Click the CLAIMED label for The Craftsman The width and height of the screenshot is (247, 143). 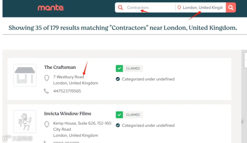tap(133, 68)
